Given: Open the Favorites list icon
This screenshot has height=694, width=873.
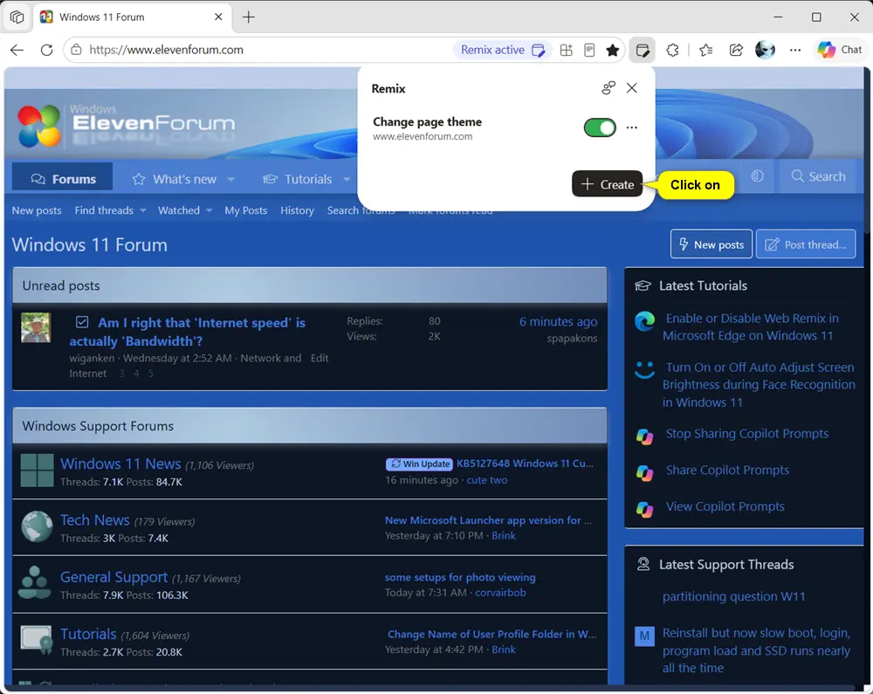Looking at the screenshot, I should [x=706, y=50].
